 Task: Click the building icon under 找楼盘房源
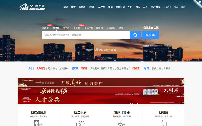click(39, 123)
